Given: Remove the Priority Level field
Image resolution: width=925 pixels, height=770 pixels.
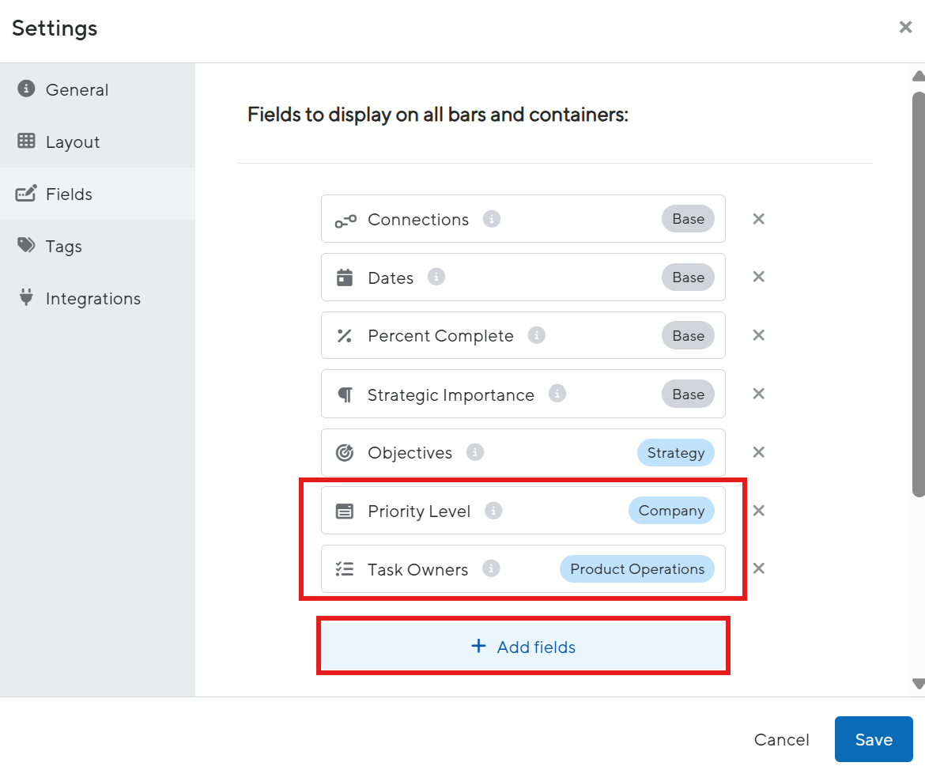Looking at the screenshot, I should click(758, 511).
